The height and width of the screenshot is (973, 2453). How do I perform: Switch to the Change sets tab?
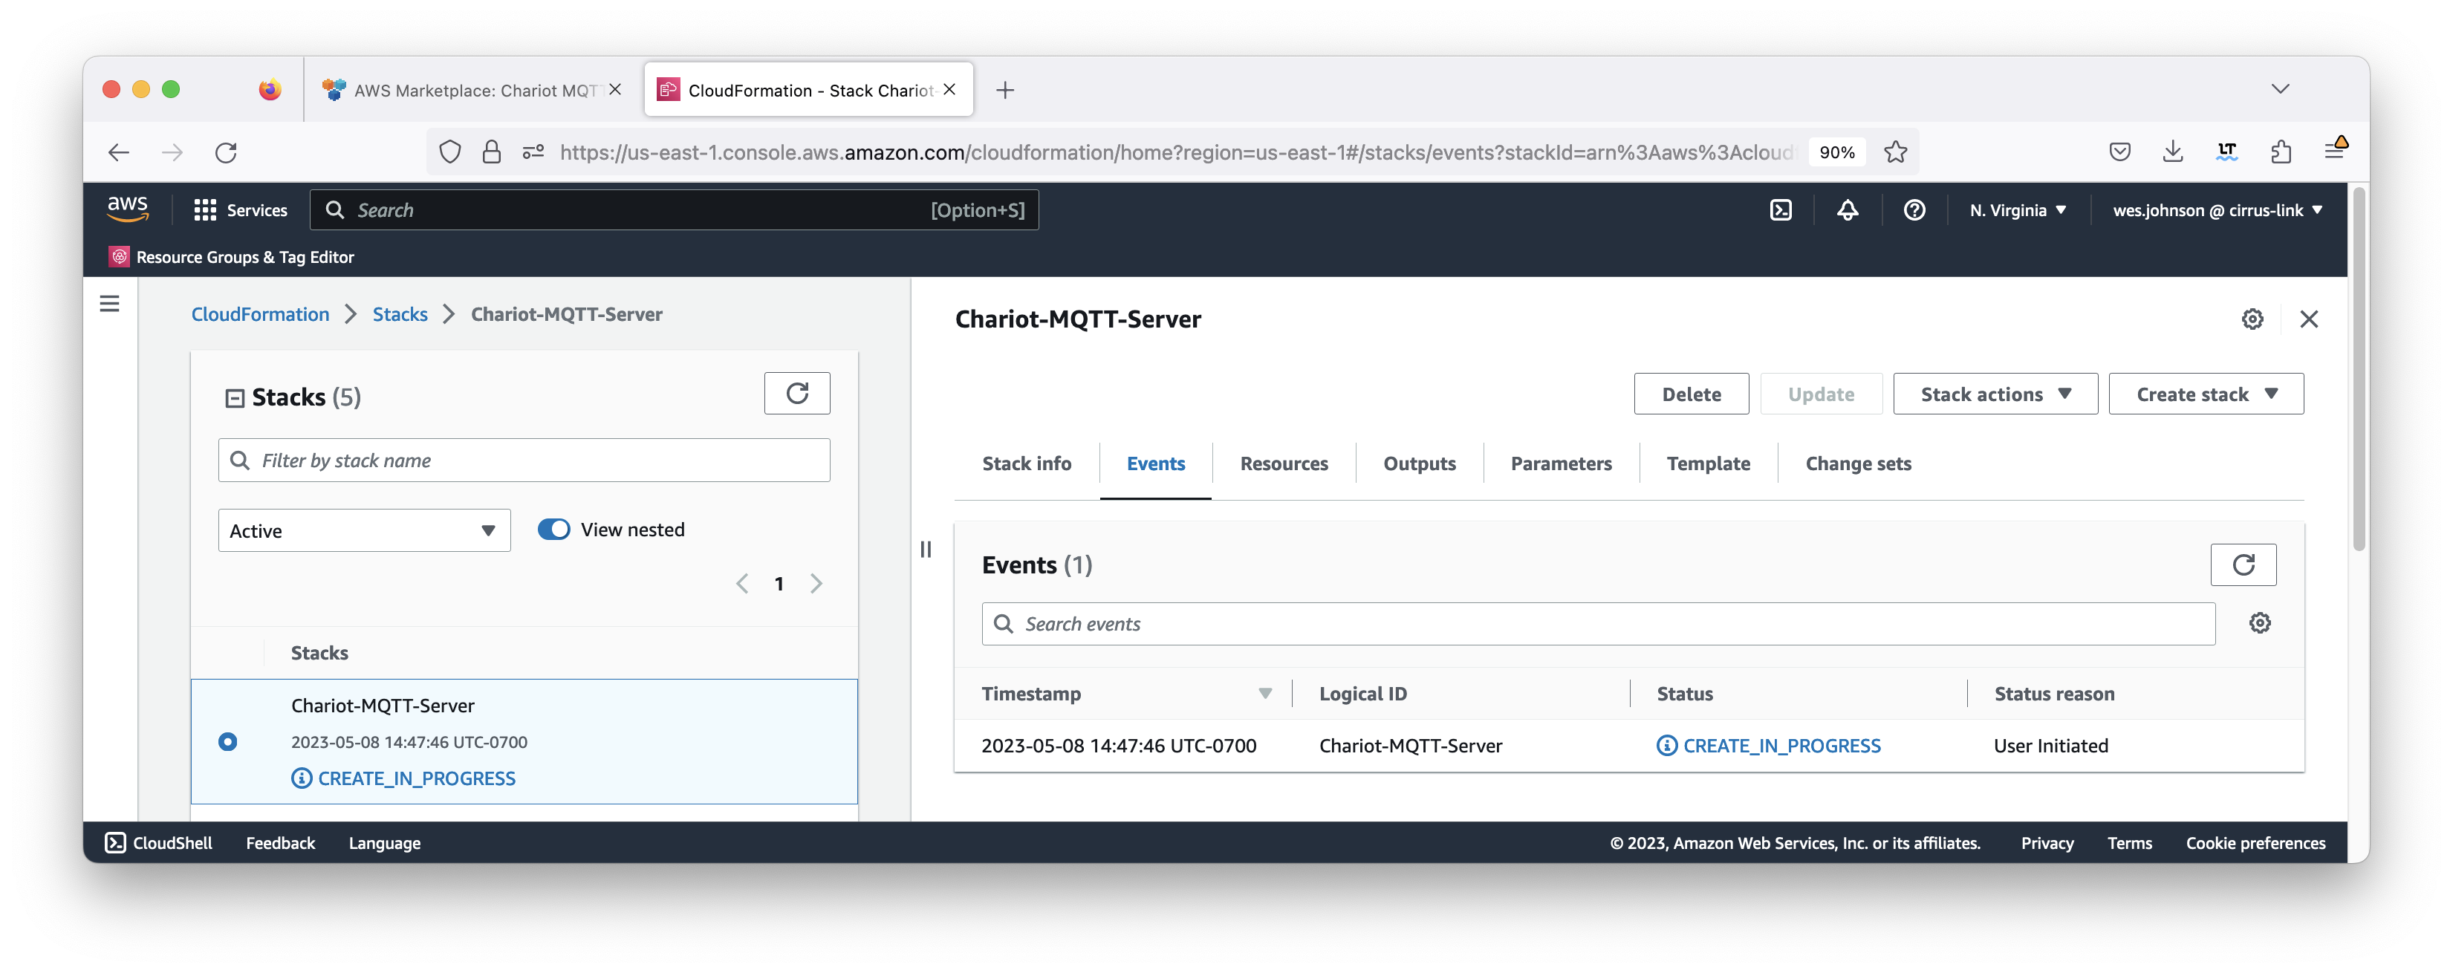click(1858, 463)
